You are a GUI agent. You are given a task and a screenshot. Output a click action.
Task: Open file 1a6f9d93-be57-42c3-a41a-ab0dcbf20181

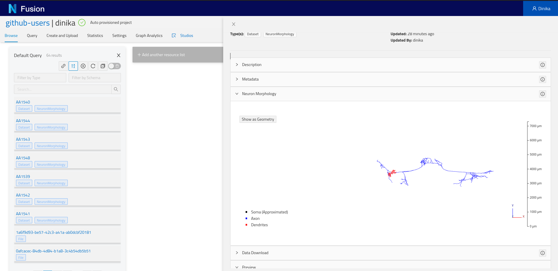click(53, 232)
